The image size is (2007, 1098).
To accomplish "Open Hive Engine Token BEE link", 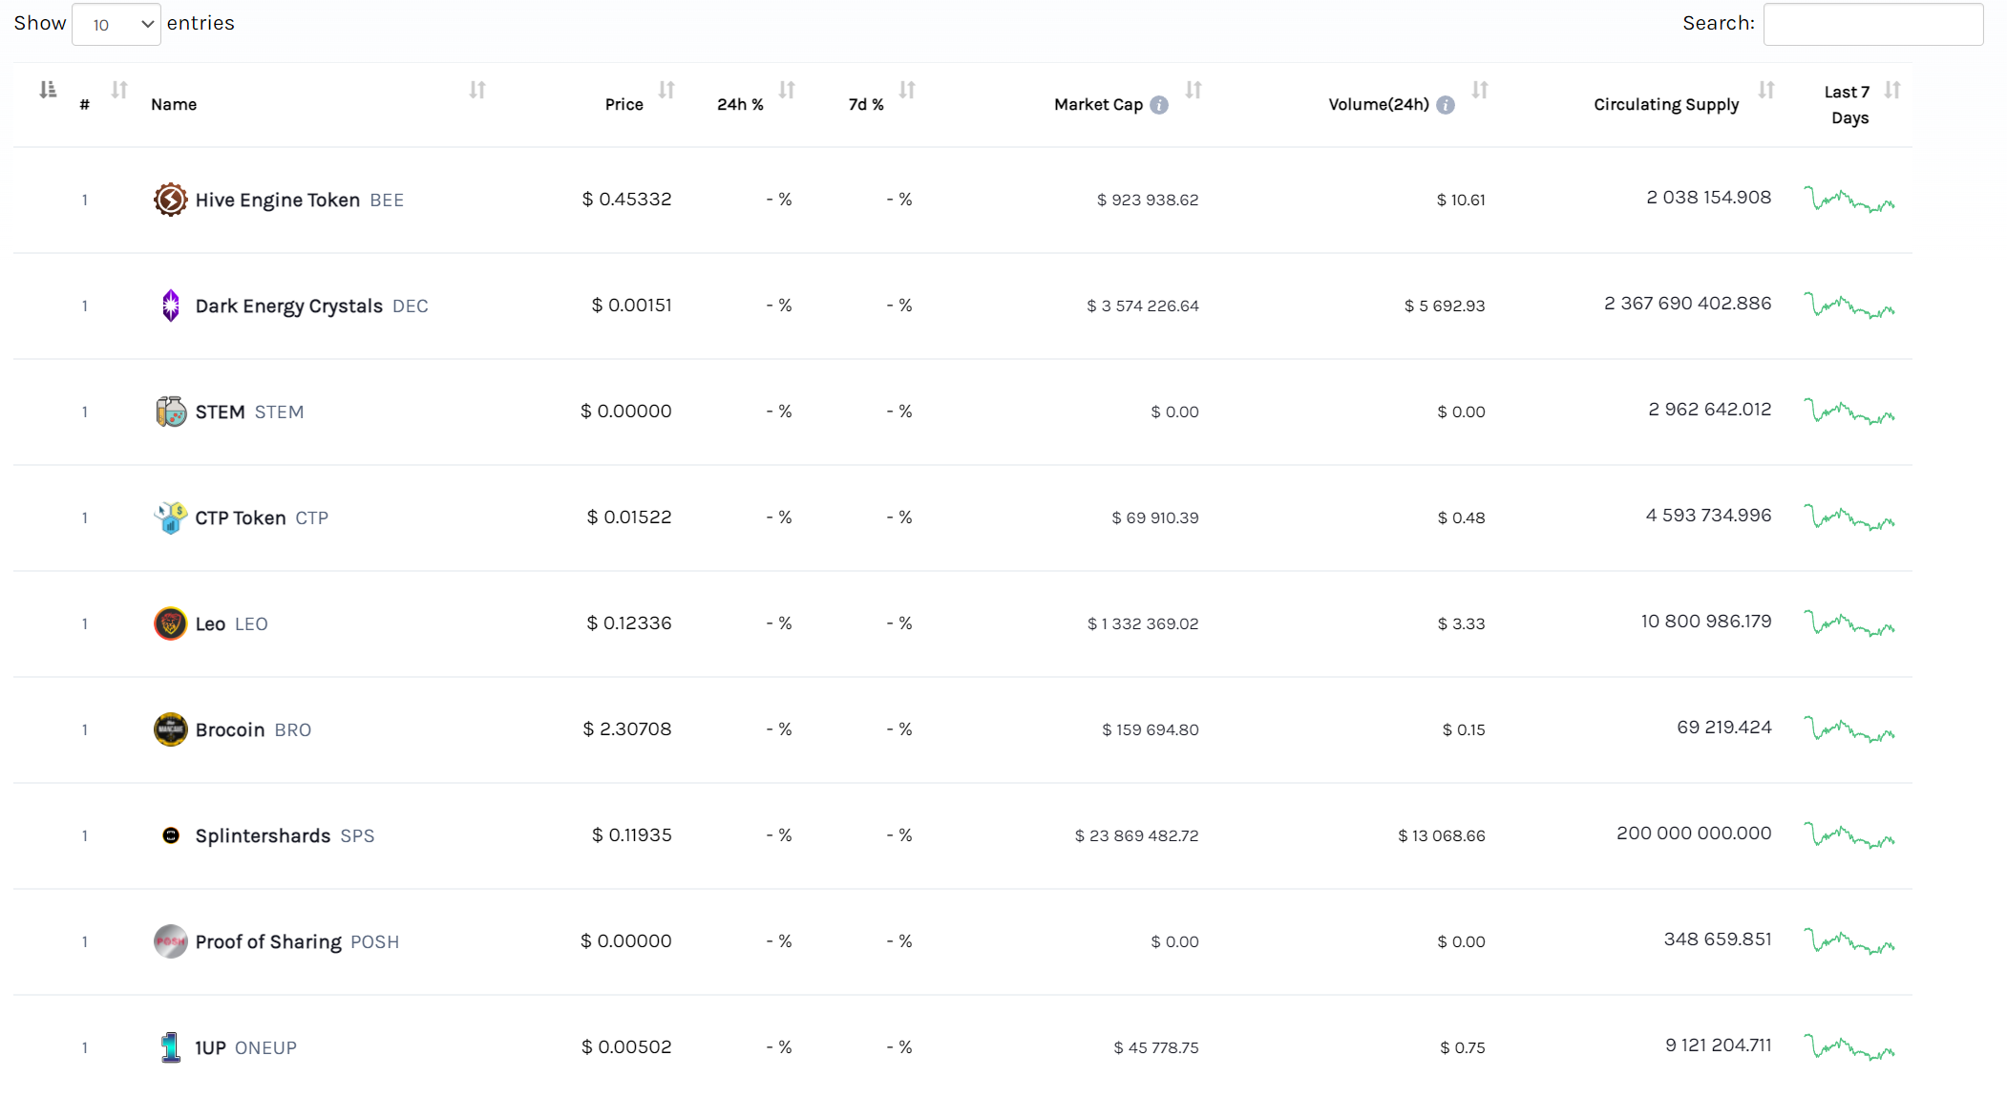I will (x=300, y=200).
